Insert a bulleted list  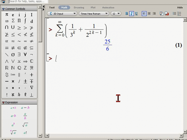tap(175, 14)
